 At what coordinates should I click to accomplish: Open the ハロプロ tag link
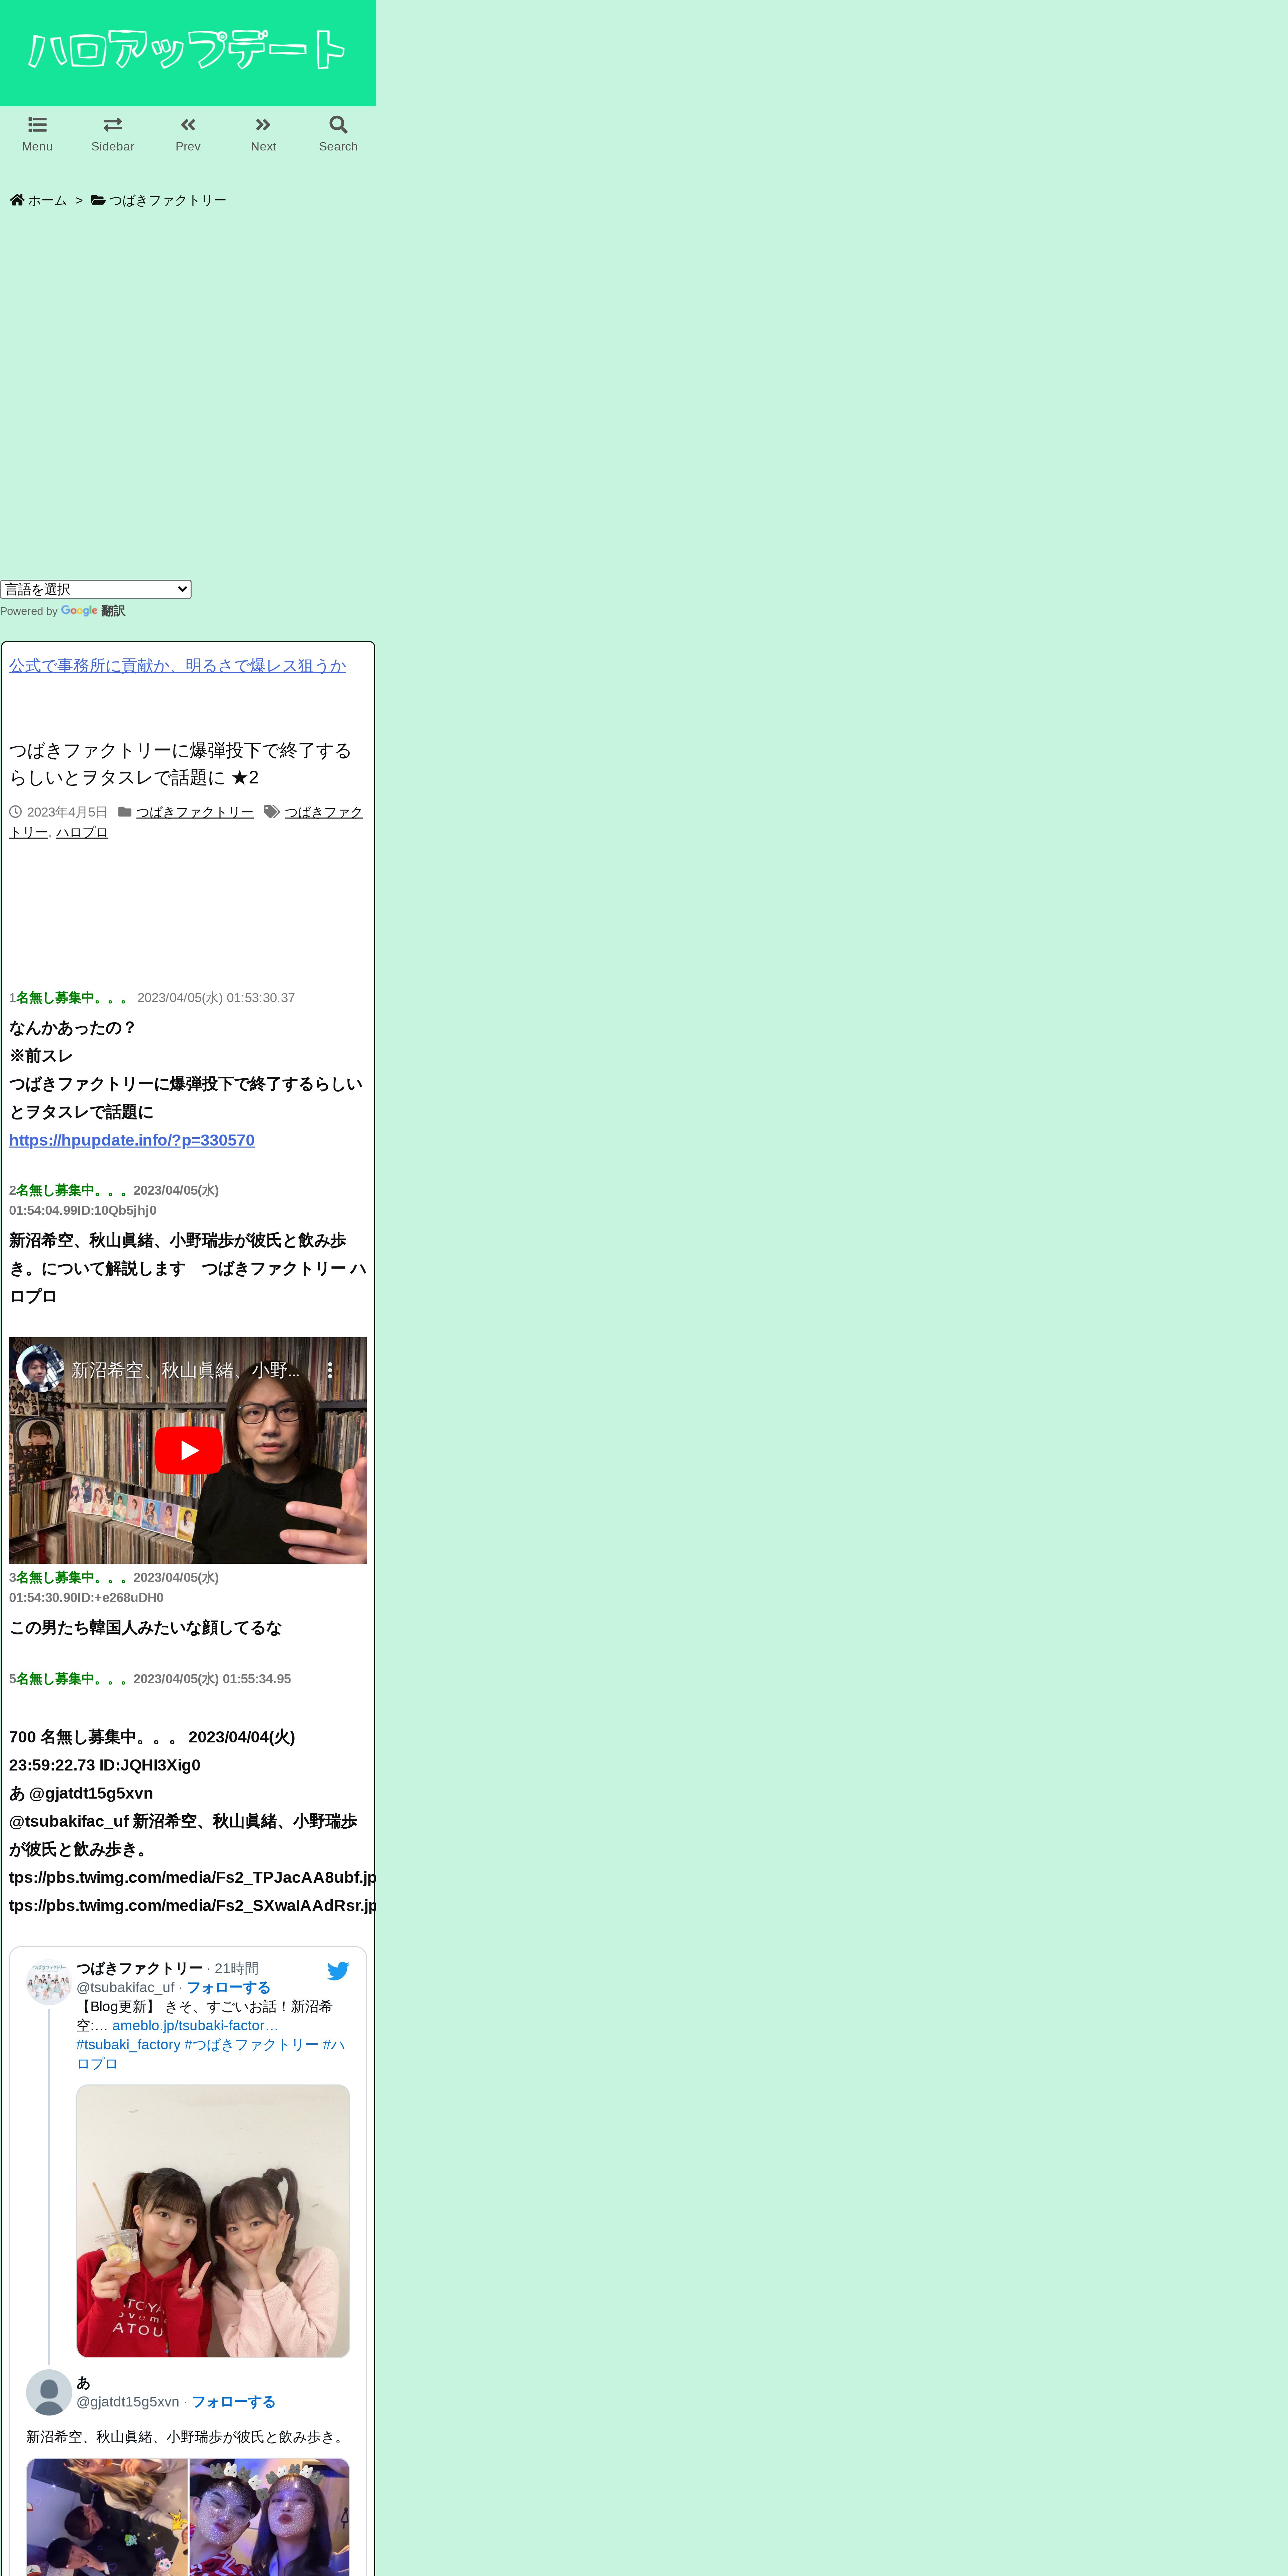[x=82, y=832]
